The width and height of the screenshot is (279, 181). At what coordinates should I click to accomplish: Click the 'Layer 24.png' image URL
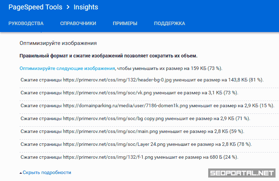114,144
